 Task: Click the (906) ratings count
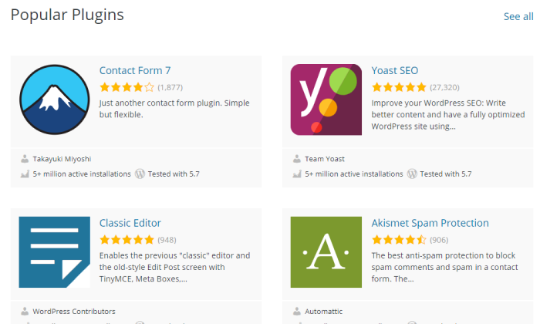pyautogui.click(x=439, y=240)
